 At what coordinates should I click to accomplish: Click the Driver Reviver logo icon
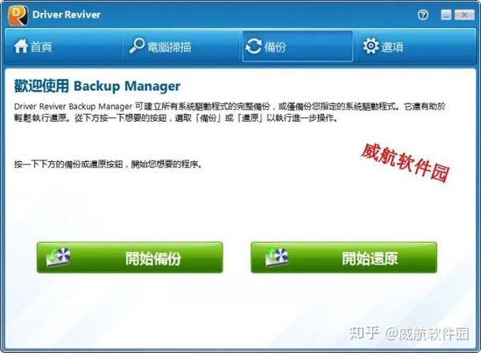[x=18, y=15]
